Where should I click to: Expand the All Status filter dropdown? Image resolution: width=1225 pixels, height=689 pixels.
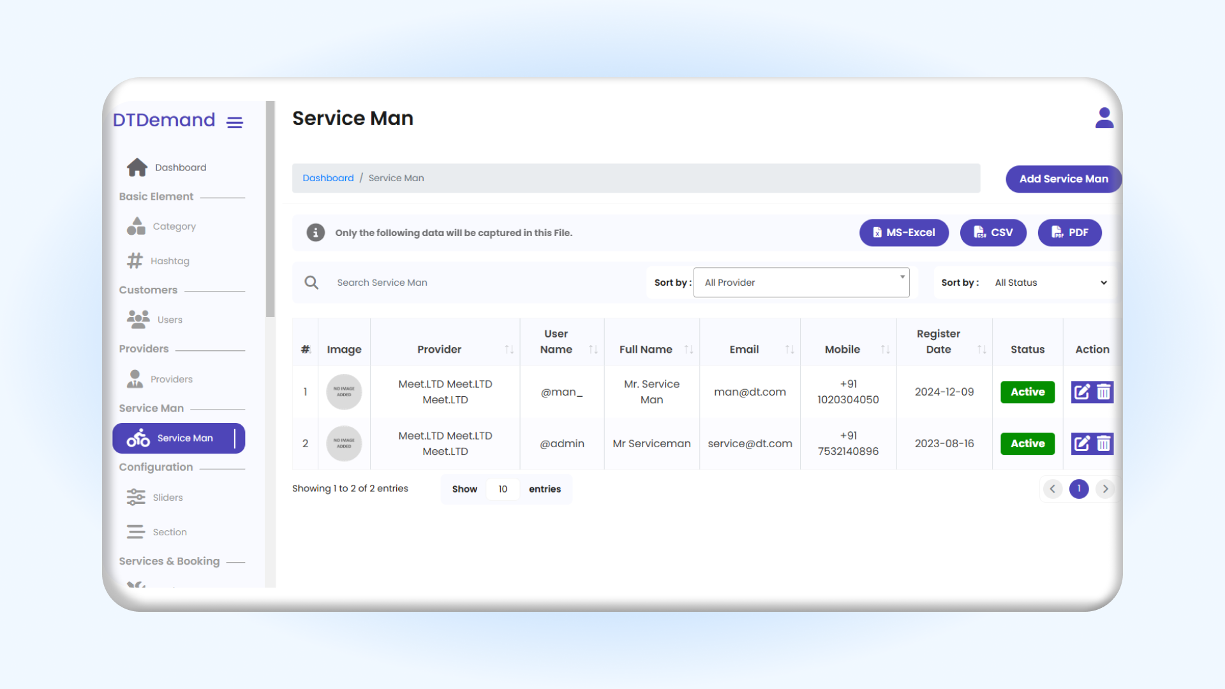pyautogui.click(x=1050, y=282)
